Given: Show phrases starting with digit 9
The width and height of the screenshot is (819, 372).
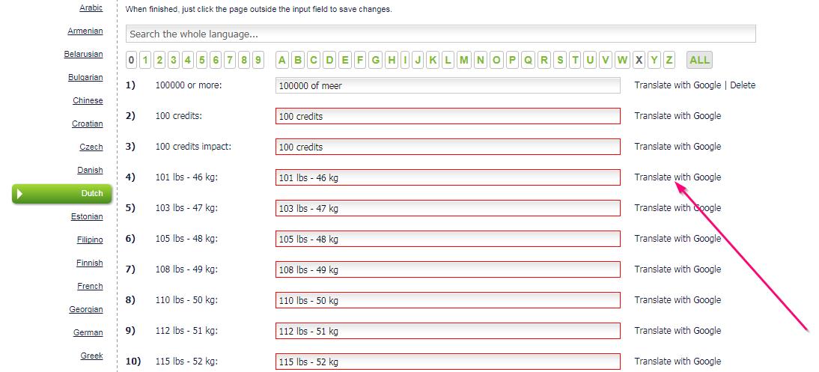Looking at the screenshot, I should [x=258, y=60].
